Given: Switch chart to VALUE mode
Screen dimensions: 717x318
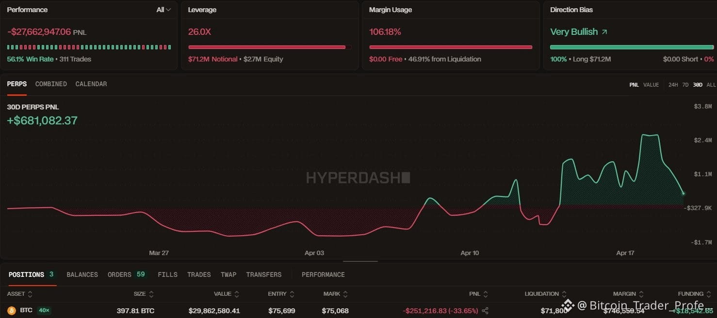Looking at the screenshot, I should click(x=651, y=85).
